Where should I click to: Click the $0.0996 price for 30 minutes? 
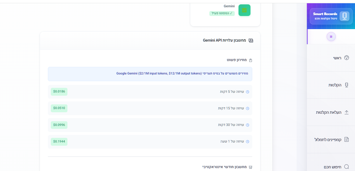59,125
